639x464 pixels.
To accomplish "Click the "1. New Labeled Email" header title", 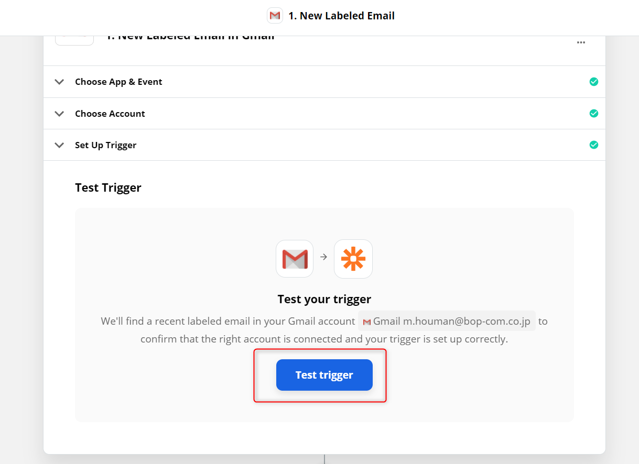I will point(341,16).
